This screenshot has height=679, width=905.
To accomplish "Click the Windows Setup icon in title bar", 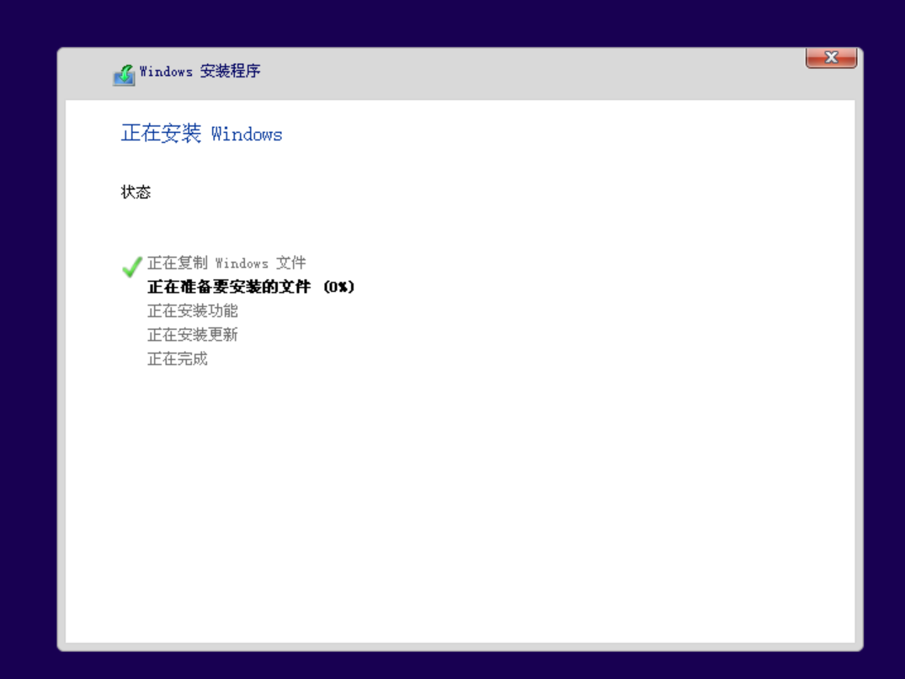I will (x=124, y=74).
